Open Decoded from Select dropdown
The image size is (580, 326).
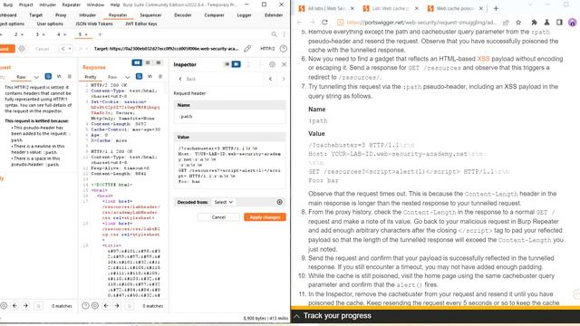(x=224, y=202)
